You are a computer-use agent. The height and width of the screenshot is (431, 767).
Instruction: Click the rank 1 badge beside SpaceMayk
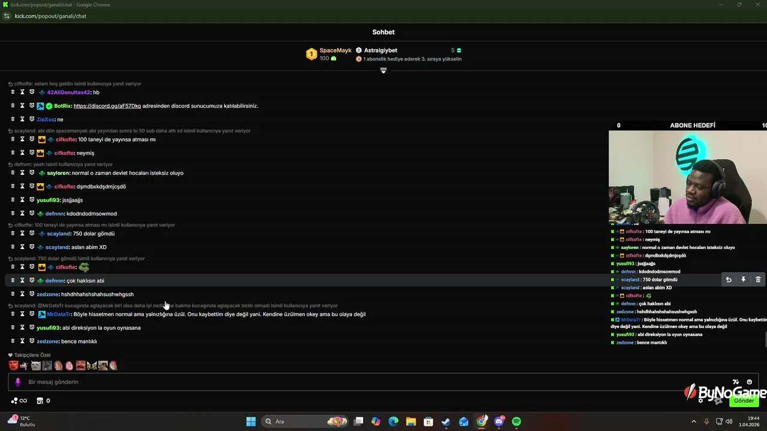tap(311, 54)
